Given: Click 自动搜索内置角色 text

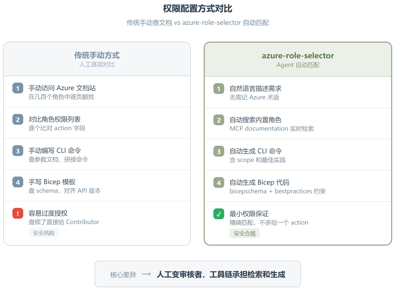Looking at the screenshot, I should tap(256, 120).
